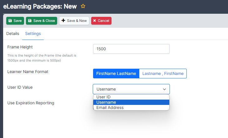Click the favorite star next to page title
This screenshot has height=138, width=228.
pyautogui.click(x=83, y=6)
